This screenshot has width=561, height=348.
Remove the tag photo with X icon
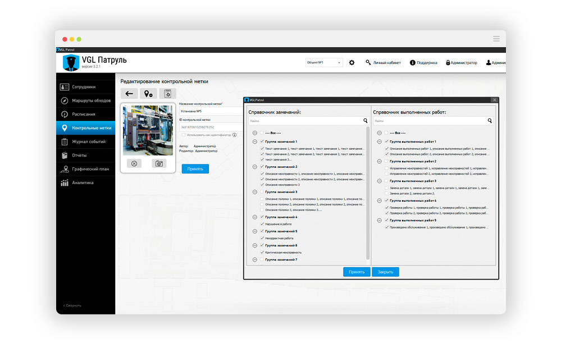pos(134,163)
